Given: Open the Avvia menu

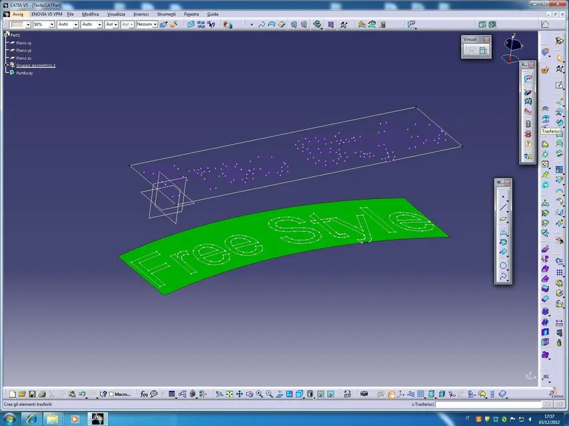Looking at the screenshot, I should point(18,14).
